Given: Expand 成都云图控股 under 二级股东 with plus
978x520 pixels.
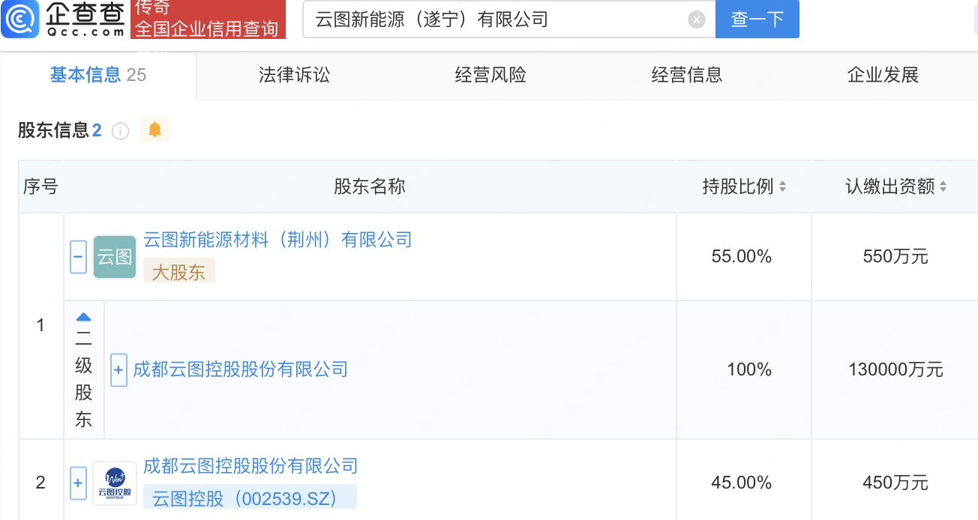Looking at the screenshot, I should point(118,370).
